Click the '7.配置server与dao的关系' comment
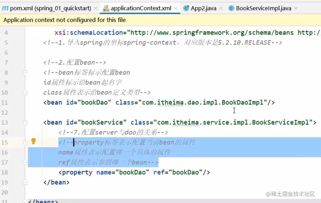321x203 pixels. (113, 132)
